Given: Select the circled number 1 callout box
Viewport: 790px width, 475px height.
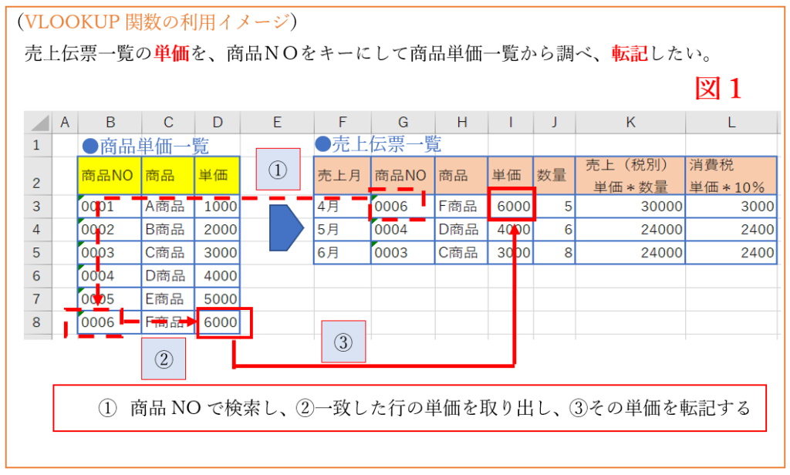Looking at the screenshot, I should coord(278,170).
